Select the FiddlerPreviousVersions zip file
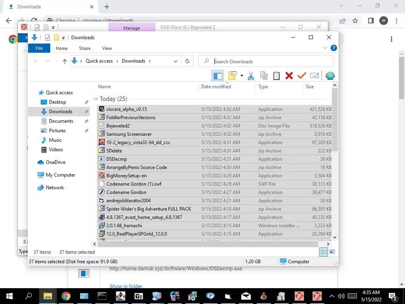The width and height of the screenshot is (405, 304). (214, 117)
